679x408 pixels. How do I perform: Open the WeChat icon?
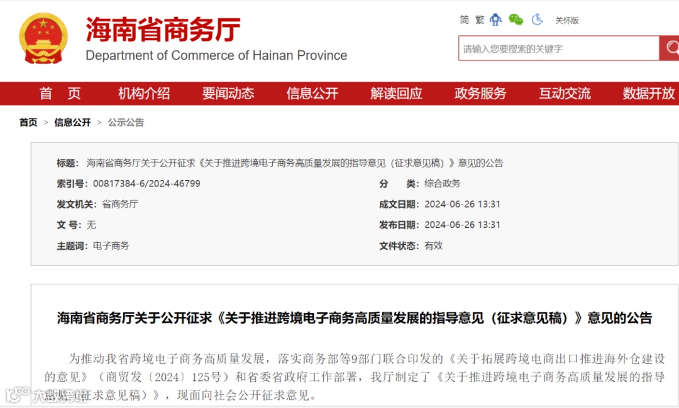point(516,20)
